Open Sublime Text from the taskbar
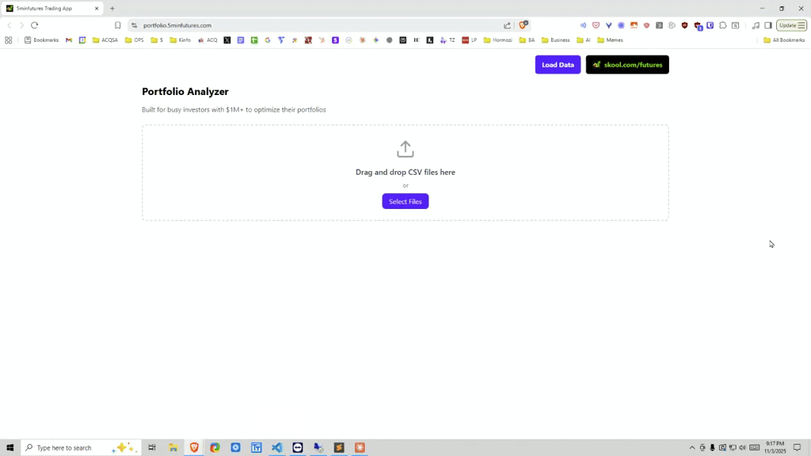 tap(339, 447)
